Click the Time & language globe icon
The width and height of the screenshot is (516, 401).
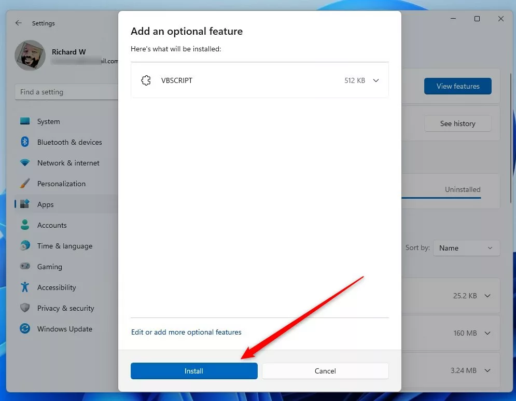[x=25, y=245]
